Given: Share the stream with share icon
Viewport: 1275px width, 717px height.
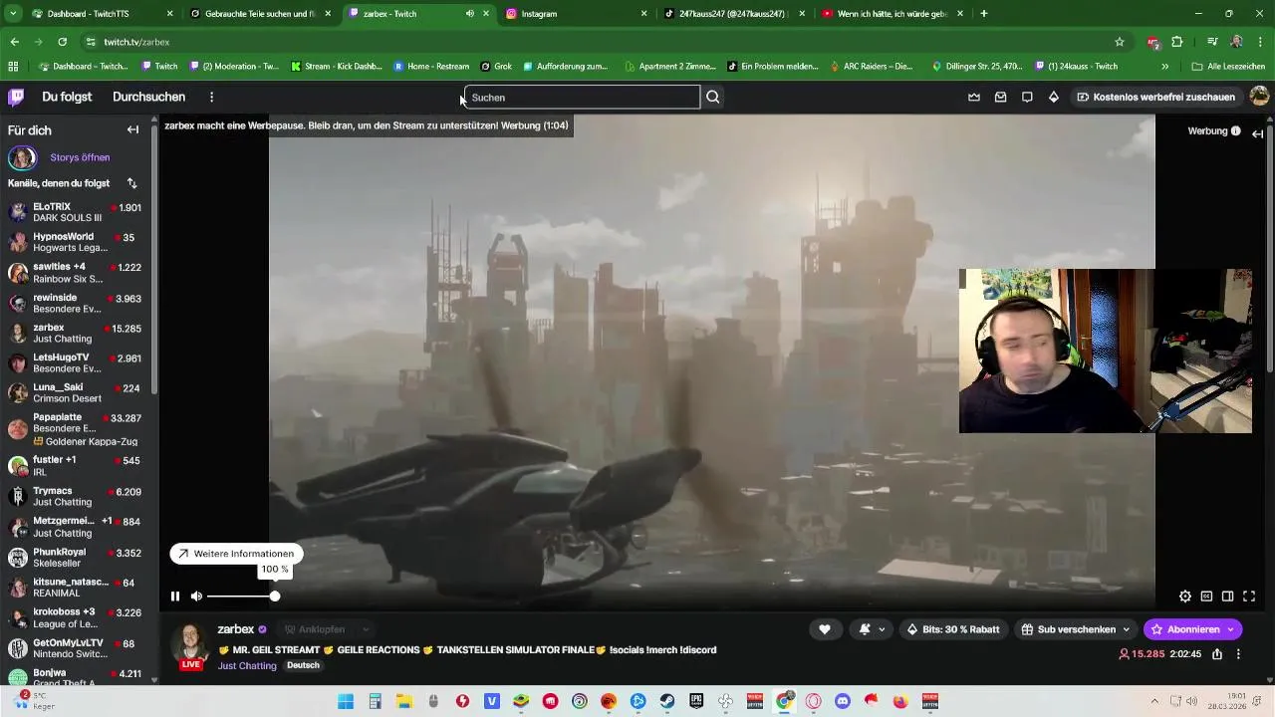Looking at the screenshot, I should click(x=1217, y=654).
